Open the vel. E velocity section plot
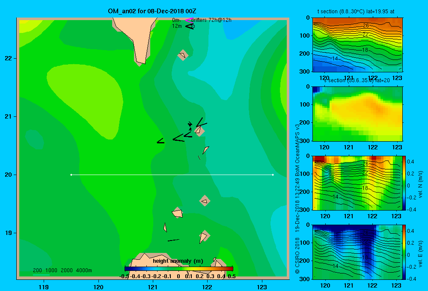The width and height of the screenshot is (428, 291). tap(357, 252)
